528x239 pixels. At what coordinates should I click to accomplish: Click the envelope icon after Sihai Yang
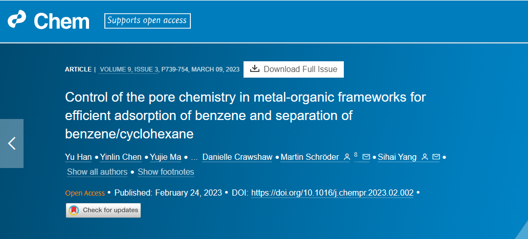coord(436,157)
